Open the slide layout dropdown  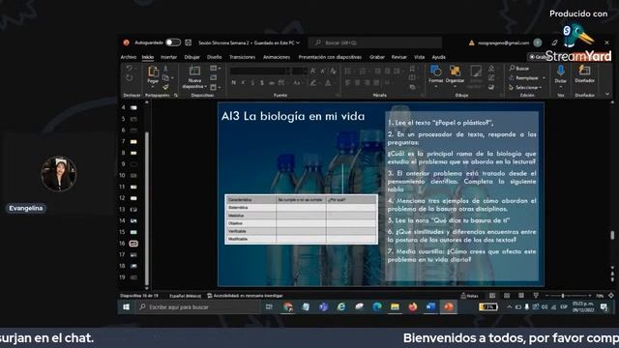215,69
